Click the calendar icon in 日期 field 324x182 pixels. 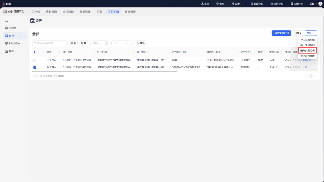pos(106,43)
